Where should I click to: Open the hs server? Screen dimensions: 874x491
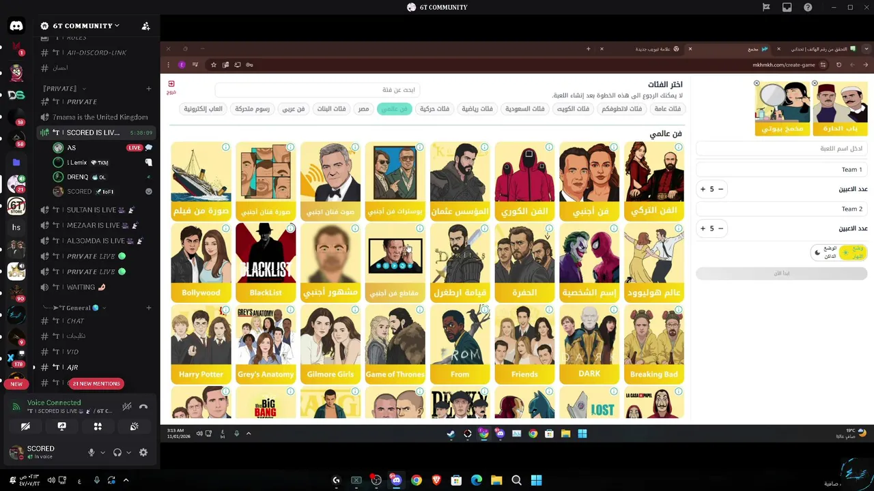16,227
